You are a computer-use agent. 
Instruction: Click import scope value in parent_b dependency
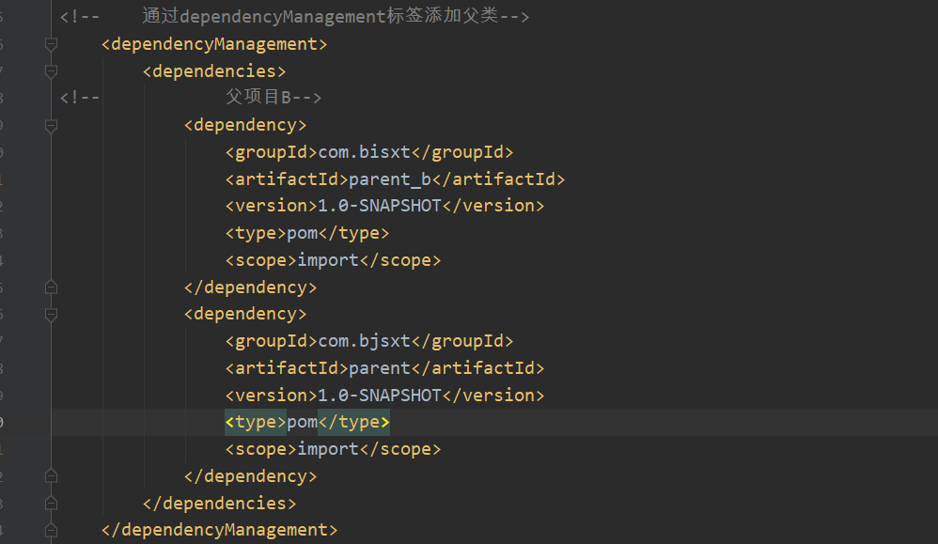(328, 260)
